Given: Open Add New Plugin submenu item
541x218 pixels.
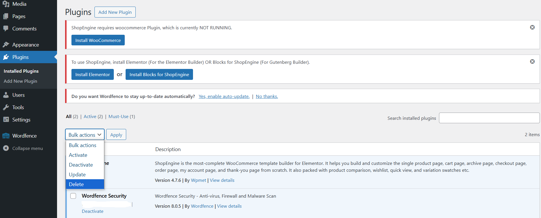Looking at the screenshot, I should click(x=20, y=81).
